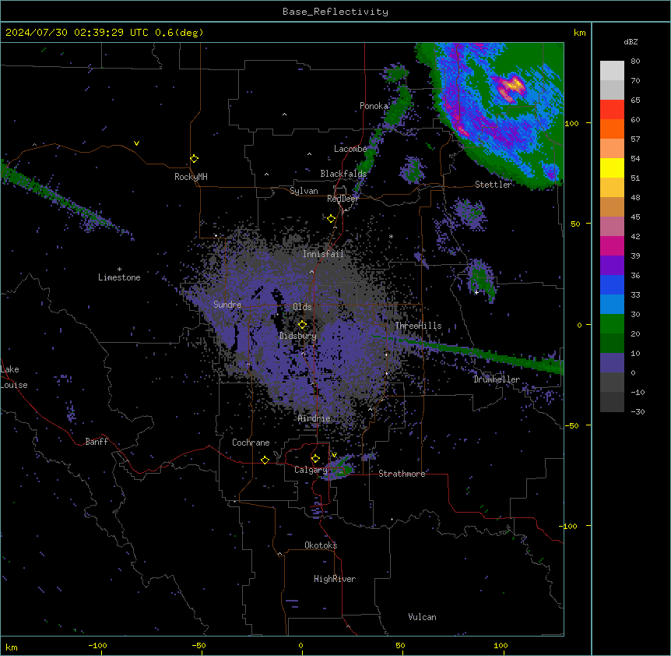
Task: Click the Innisfail city label
Action: (x=323, y=254)
